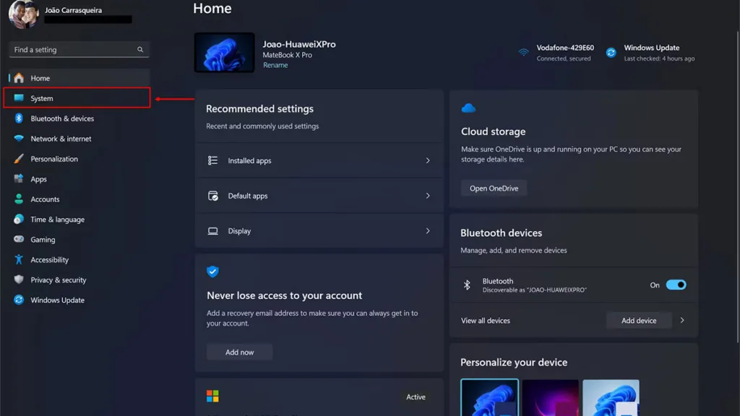Click the Default apps icon
This screenshot has height=416, width=740.
point(213,196)
